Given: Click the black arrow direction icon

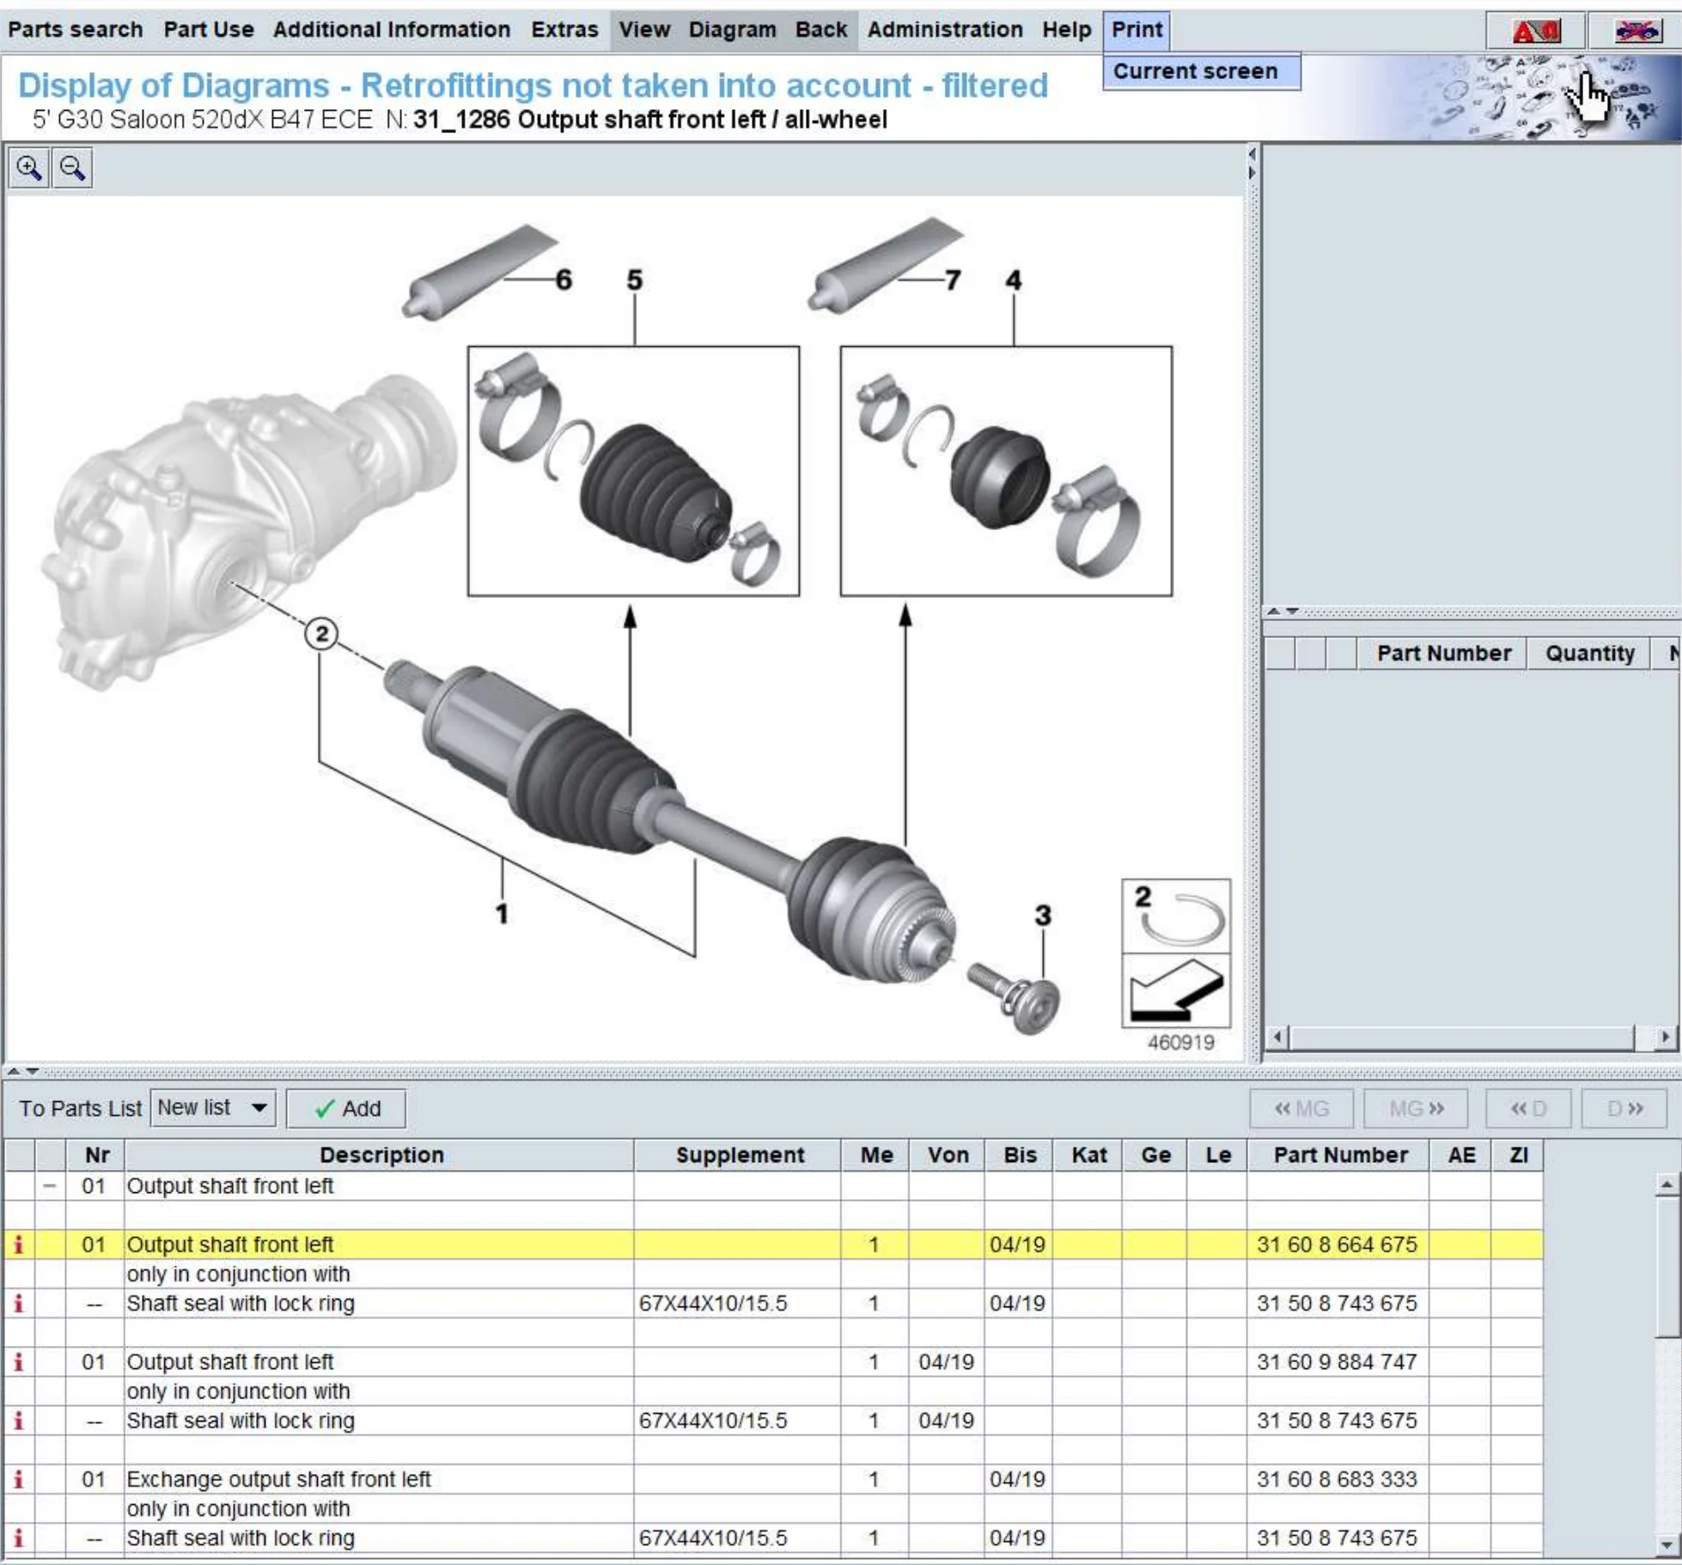Looking at the screenshot, I should tap(1176, 990).
